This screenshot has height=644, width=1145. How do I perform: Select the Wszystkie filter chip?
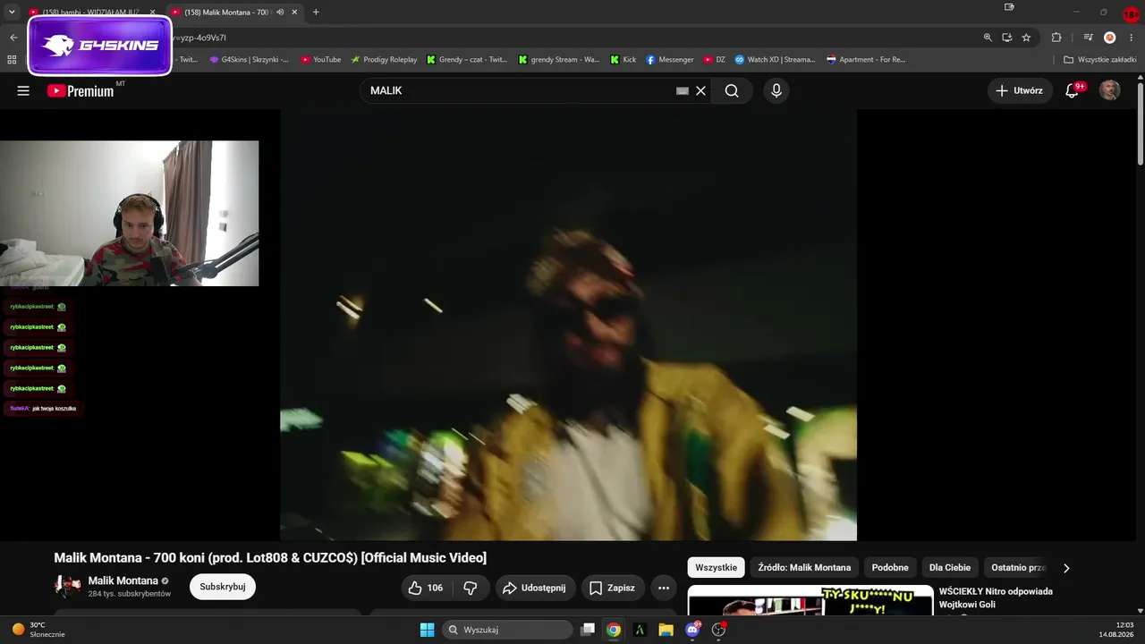pos(717,567)
